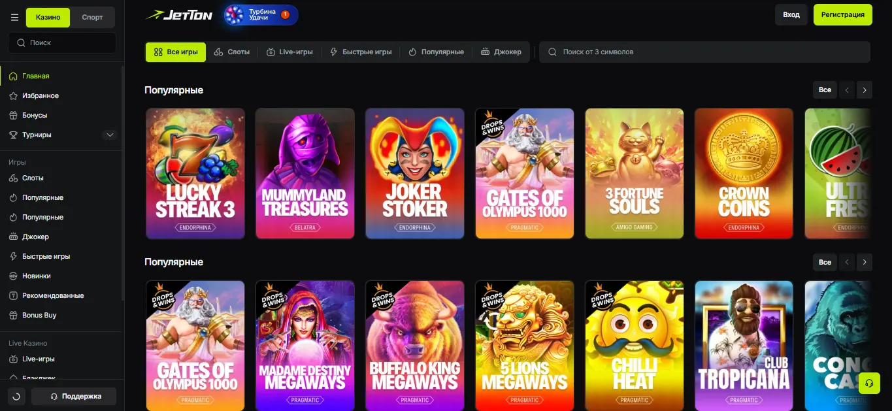Click the Регистрация button

pos(843,14)
